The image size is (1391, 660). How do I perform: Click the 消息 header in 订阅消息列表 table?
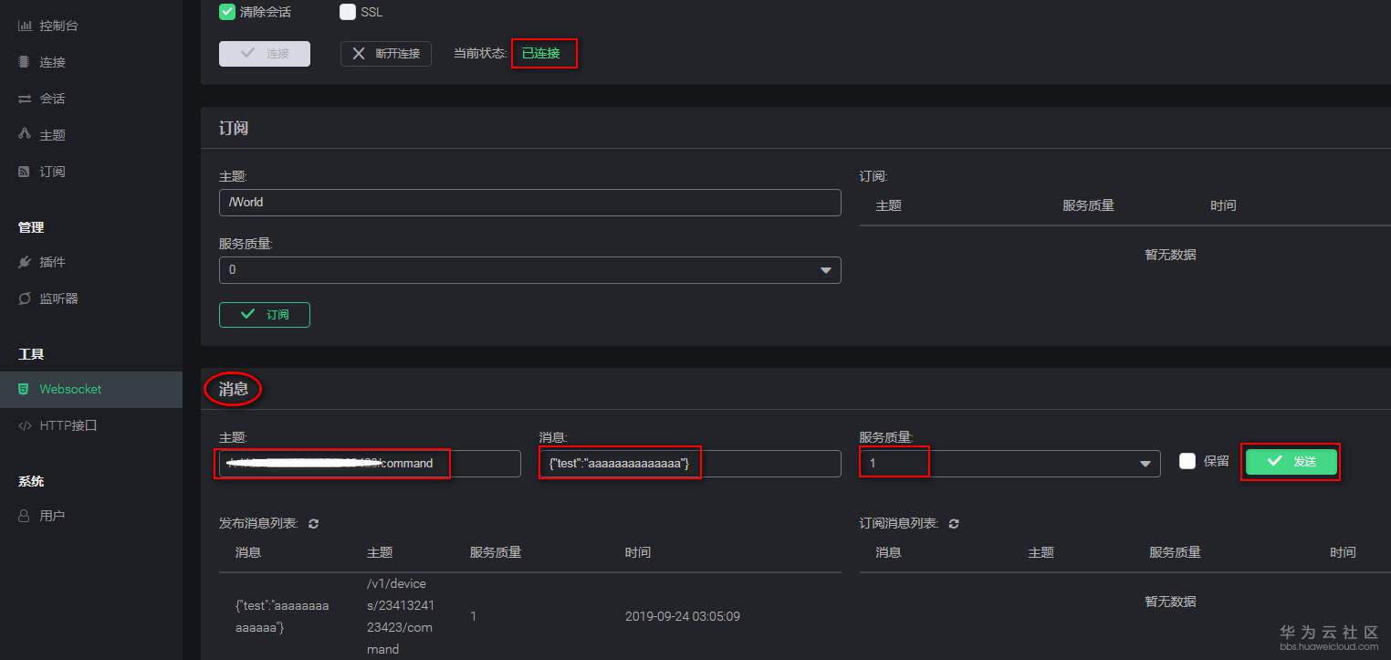click(x=888, y=552)
